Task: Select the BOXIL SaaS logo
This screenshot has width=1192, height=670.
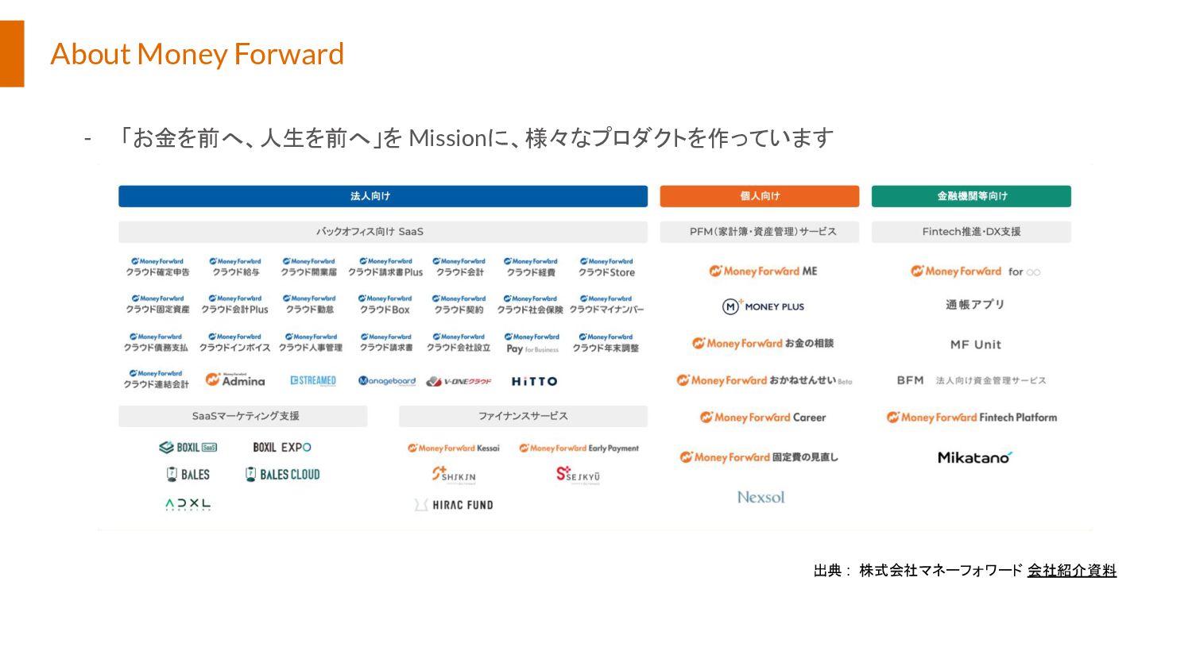Action: [188, 447]
